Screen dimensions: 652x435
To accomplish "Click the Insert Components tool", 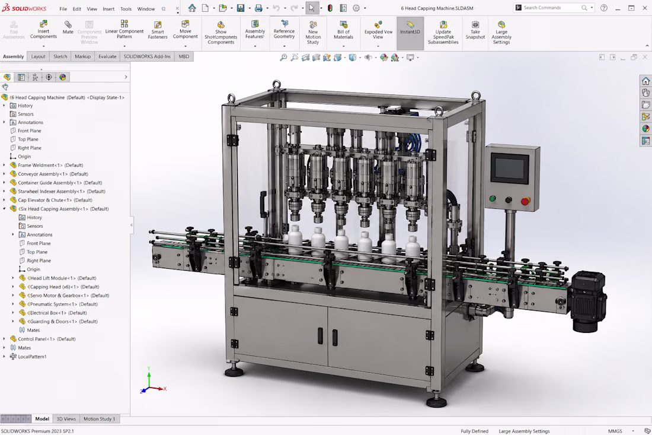I will (x=43, y=29).
